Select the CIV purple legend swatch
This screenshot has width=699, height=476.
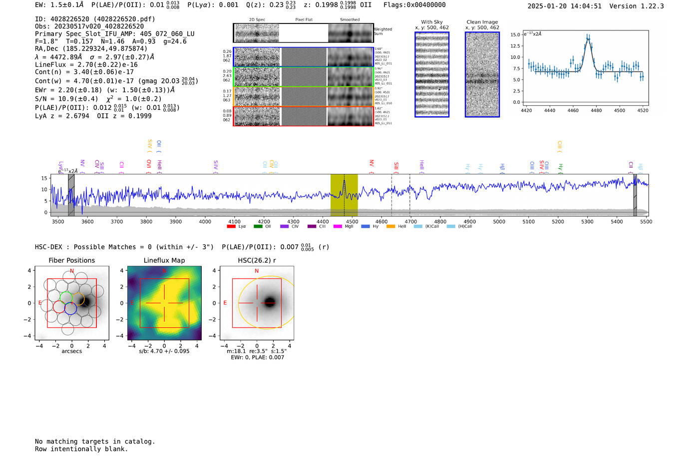pyautogui.click(x=285, y=227)
